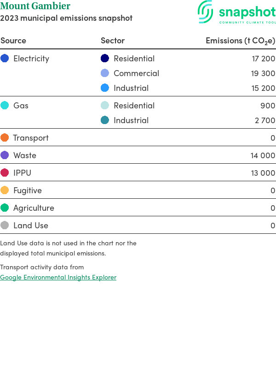276x392 pixels.
Task: Click the pale Residential gas dot
Action: pos(105,106)
